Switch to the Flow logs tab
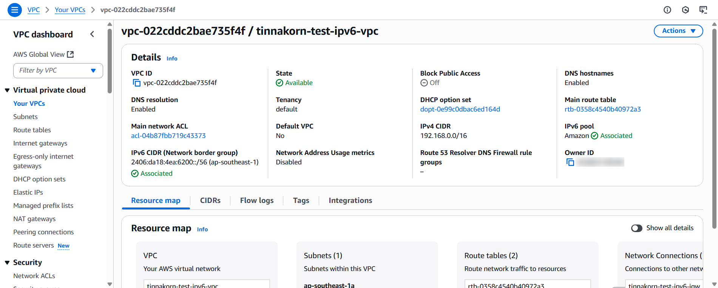This screenshot has height=288, width=718. 257,201
